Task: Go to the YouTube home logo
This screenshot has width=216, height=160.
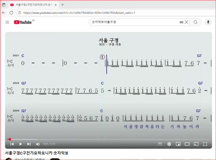Action: point(23,22)
